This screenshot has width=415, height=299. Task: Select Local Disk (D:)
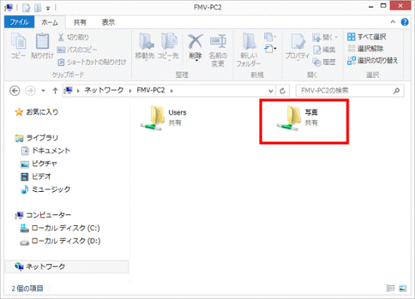pyautogui.click(x=60, y=241)
